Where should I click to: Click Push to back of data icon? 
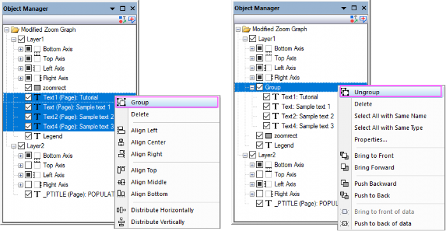345,223
